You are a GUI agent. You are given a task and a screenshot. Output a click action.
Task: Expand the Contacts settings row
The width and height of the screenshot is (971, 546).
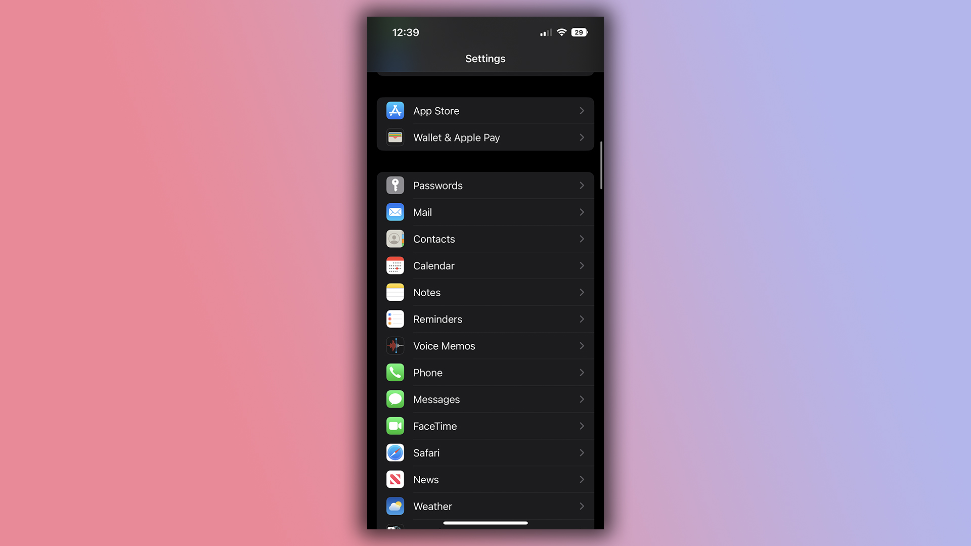(485, 239)
